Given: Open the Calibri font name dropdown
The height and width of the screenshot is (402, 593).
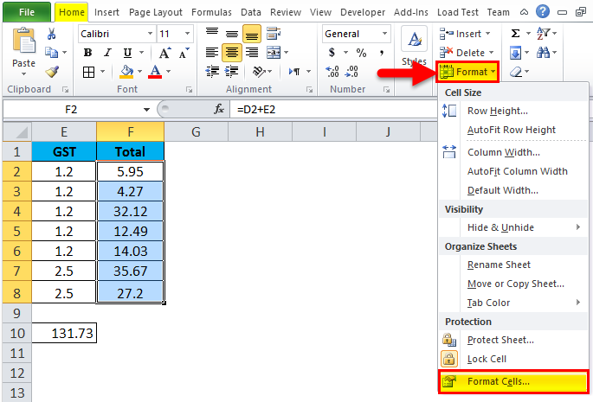Looking at the screenshot, I should [150, 34].
